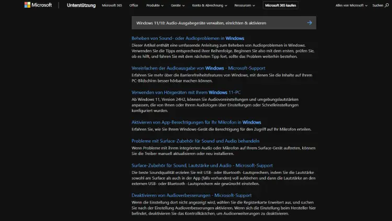Screen dimensions: 392x221
Task: Click the Microsoft 365 kaufen button
Action: pos(281,5)
